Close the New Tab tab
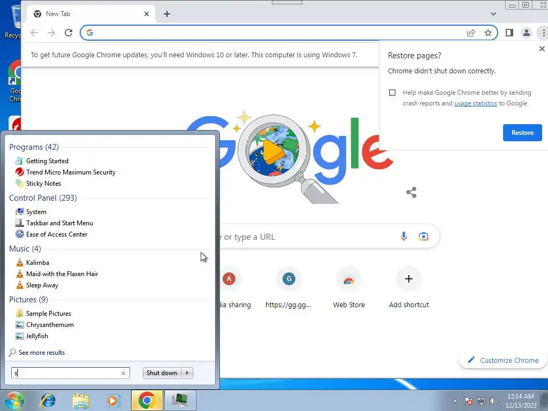The width and height of the screenshot is (548, 411). [147, 14]
